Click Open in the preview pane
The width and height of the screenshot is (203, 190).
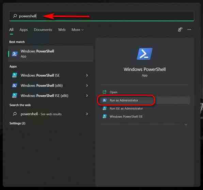click(x=145, y=92)
